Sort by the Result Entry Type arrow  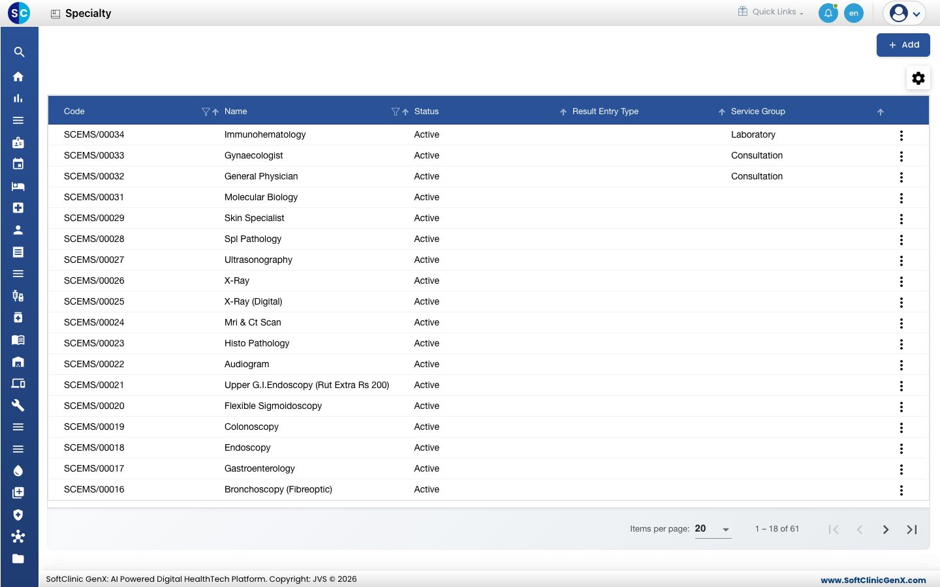pyautogui.click(x=722, y=112)
